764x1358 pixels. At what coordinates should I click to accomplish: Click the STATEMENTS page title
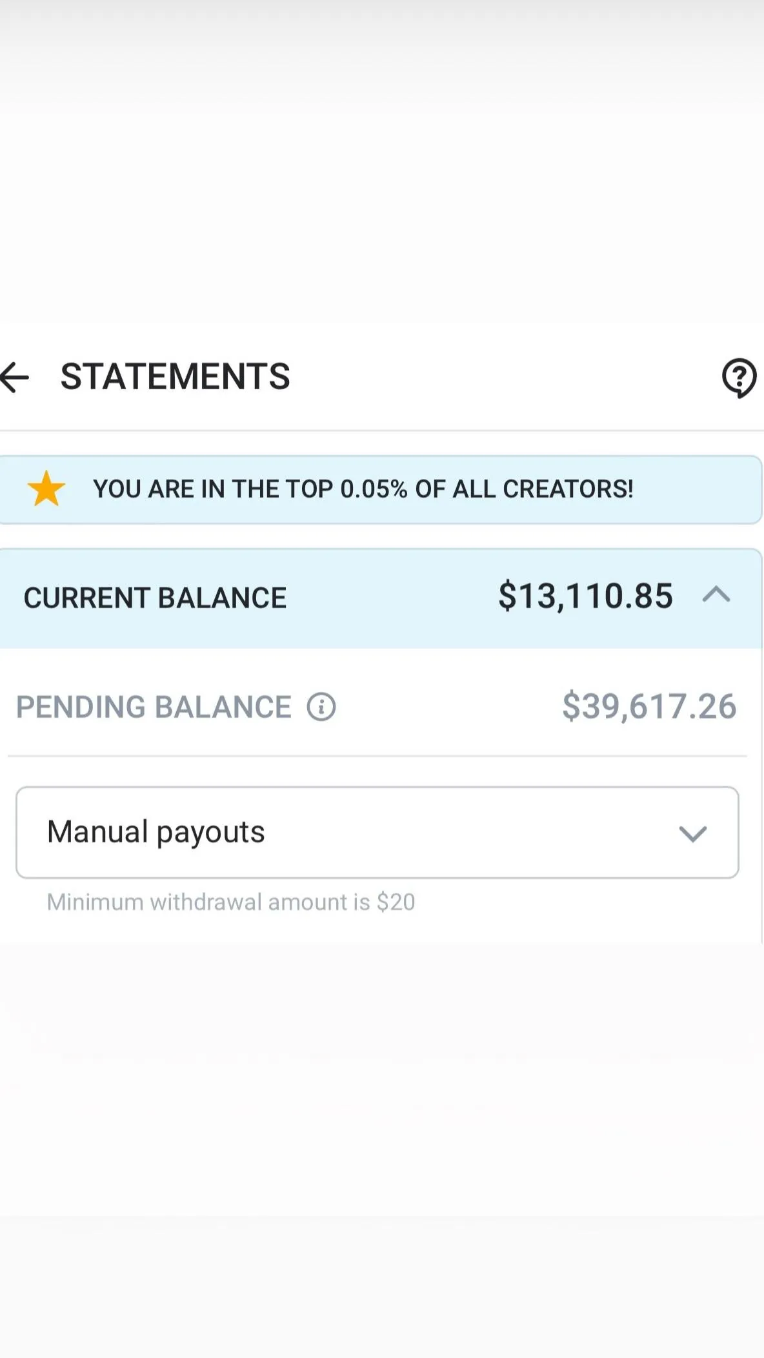[x=175, y=377]
